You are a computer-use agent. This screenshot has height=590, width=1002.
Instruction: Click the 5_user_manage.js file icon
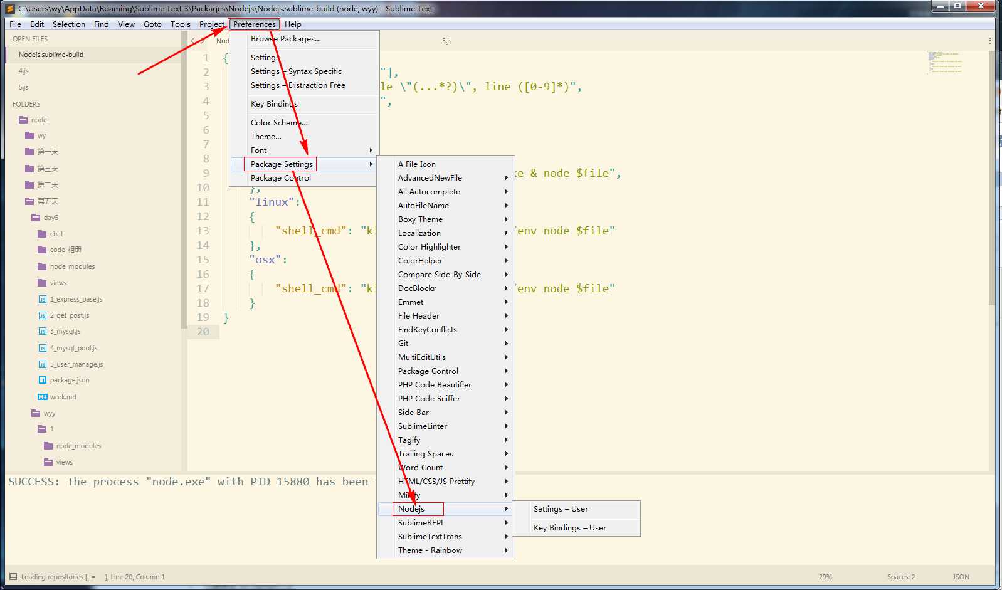coord(43,364)
